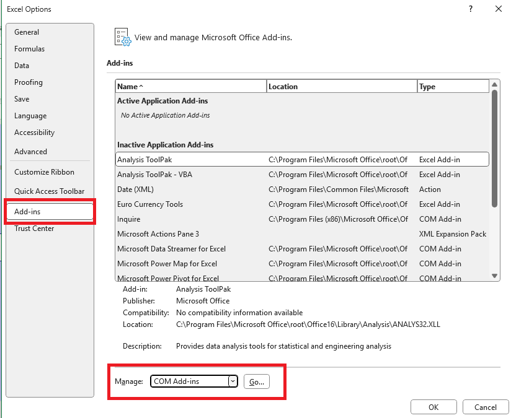511x418 pixels.
Task: Click the scrollbar up arrow
Action: [495, 84]
